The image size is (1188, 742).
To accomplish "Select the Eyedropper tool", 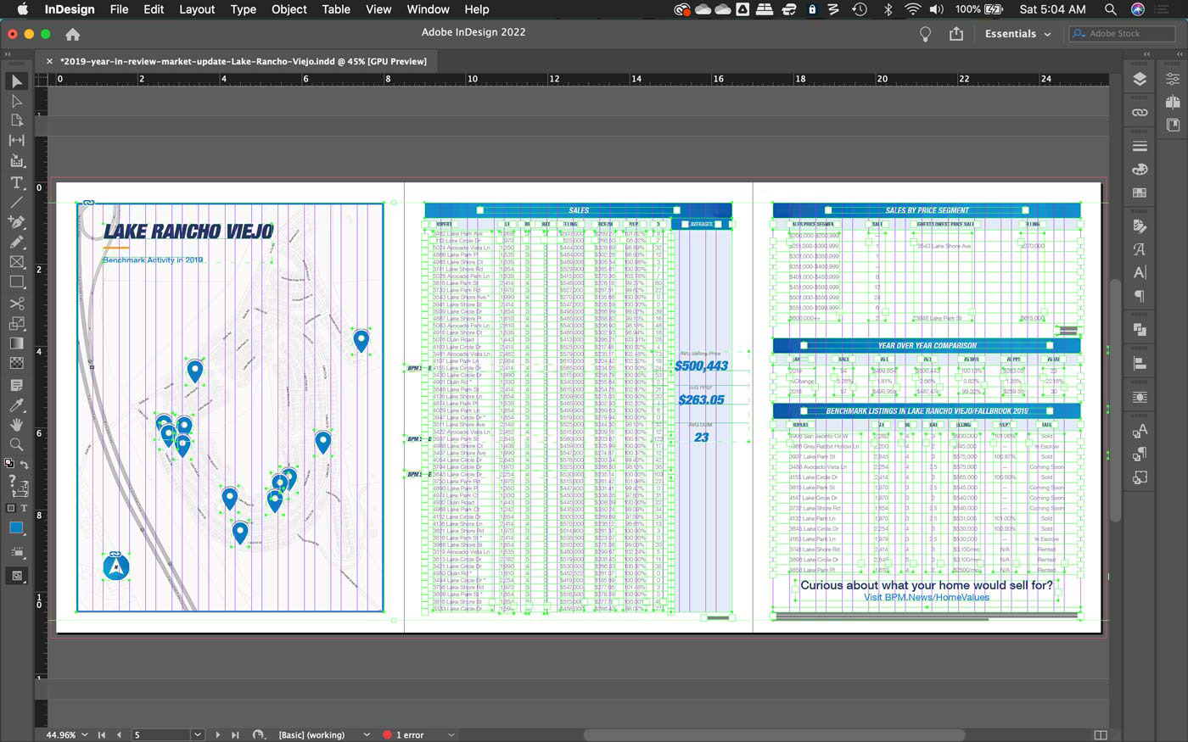I will pyautogui.click(x=16, y=404).
